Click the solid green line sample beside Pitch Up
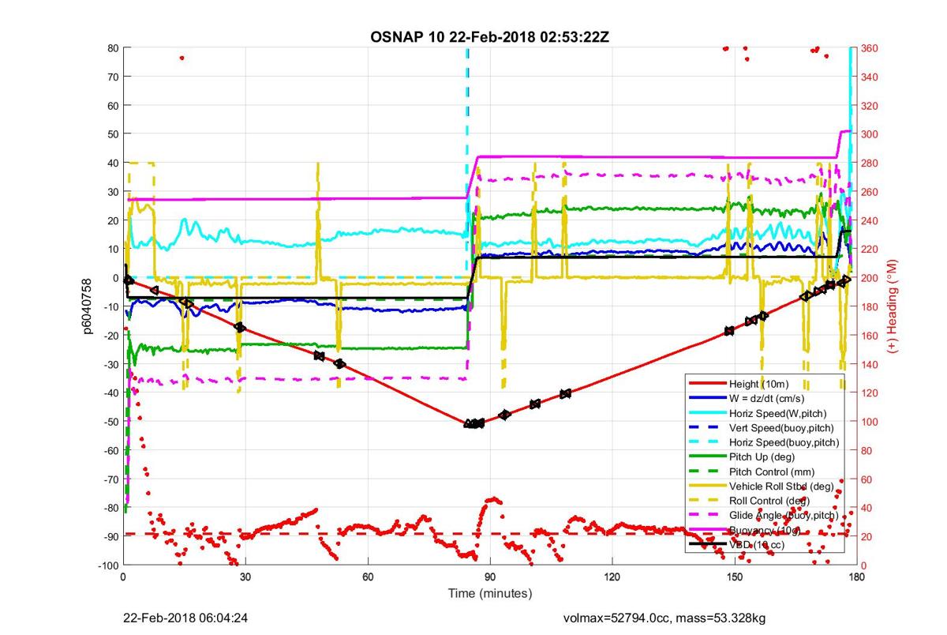This screenshot has width=947, height=635. click(708, 457)
